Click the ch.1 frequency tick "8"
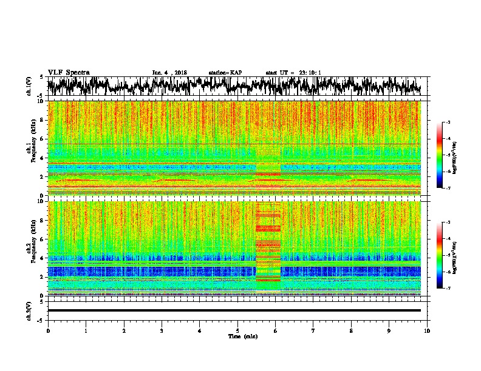 [x=43, y=120]
